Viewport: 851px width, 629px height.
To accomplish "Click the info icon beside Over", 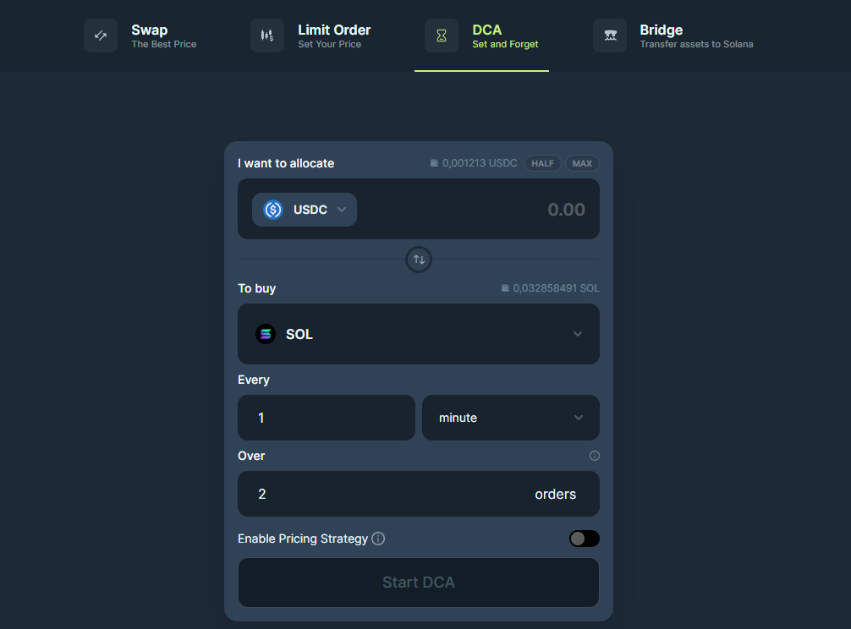I will point(595,456).
